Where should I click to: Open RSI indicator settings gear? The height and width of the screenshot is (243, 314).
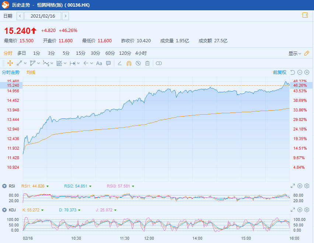[307, 186]
